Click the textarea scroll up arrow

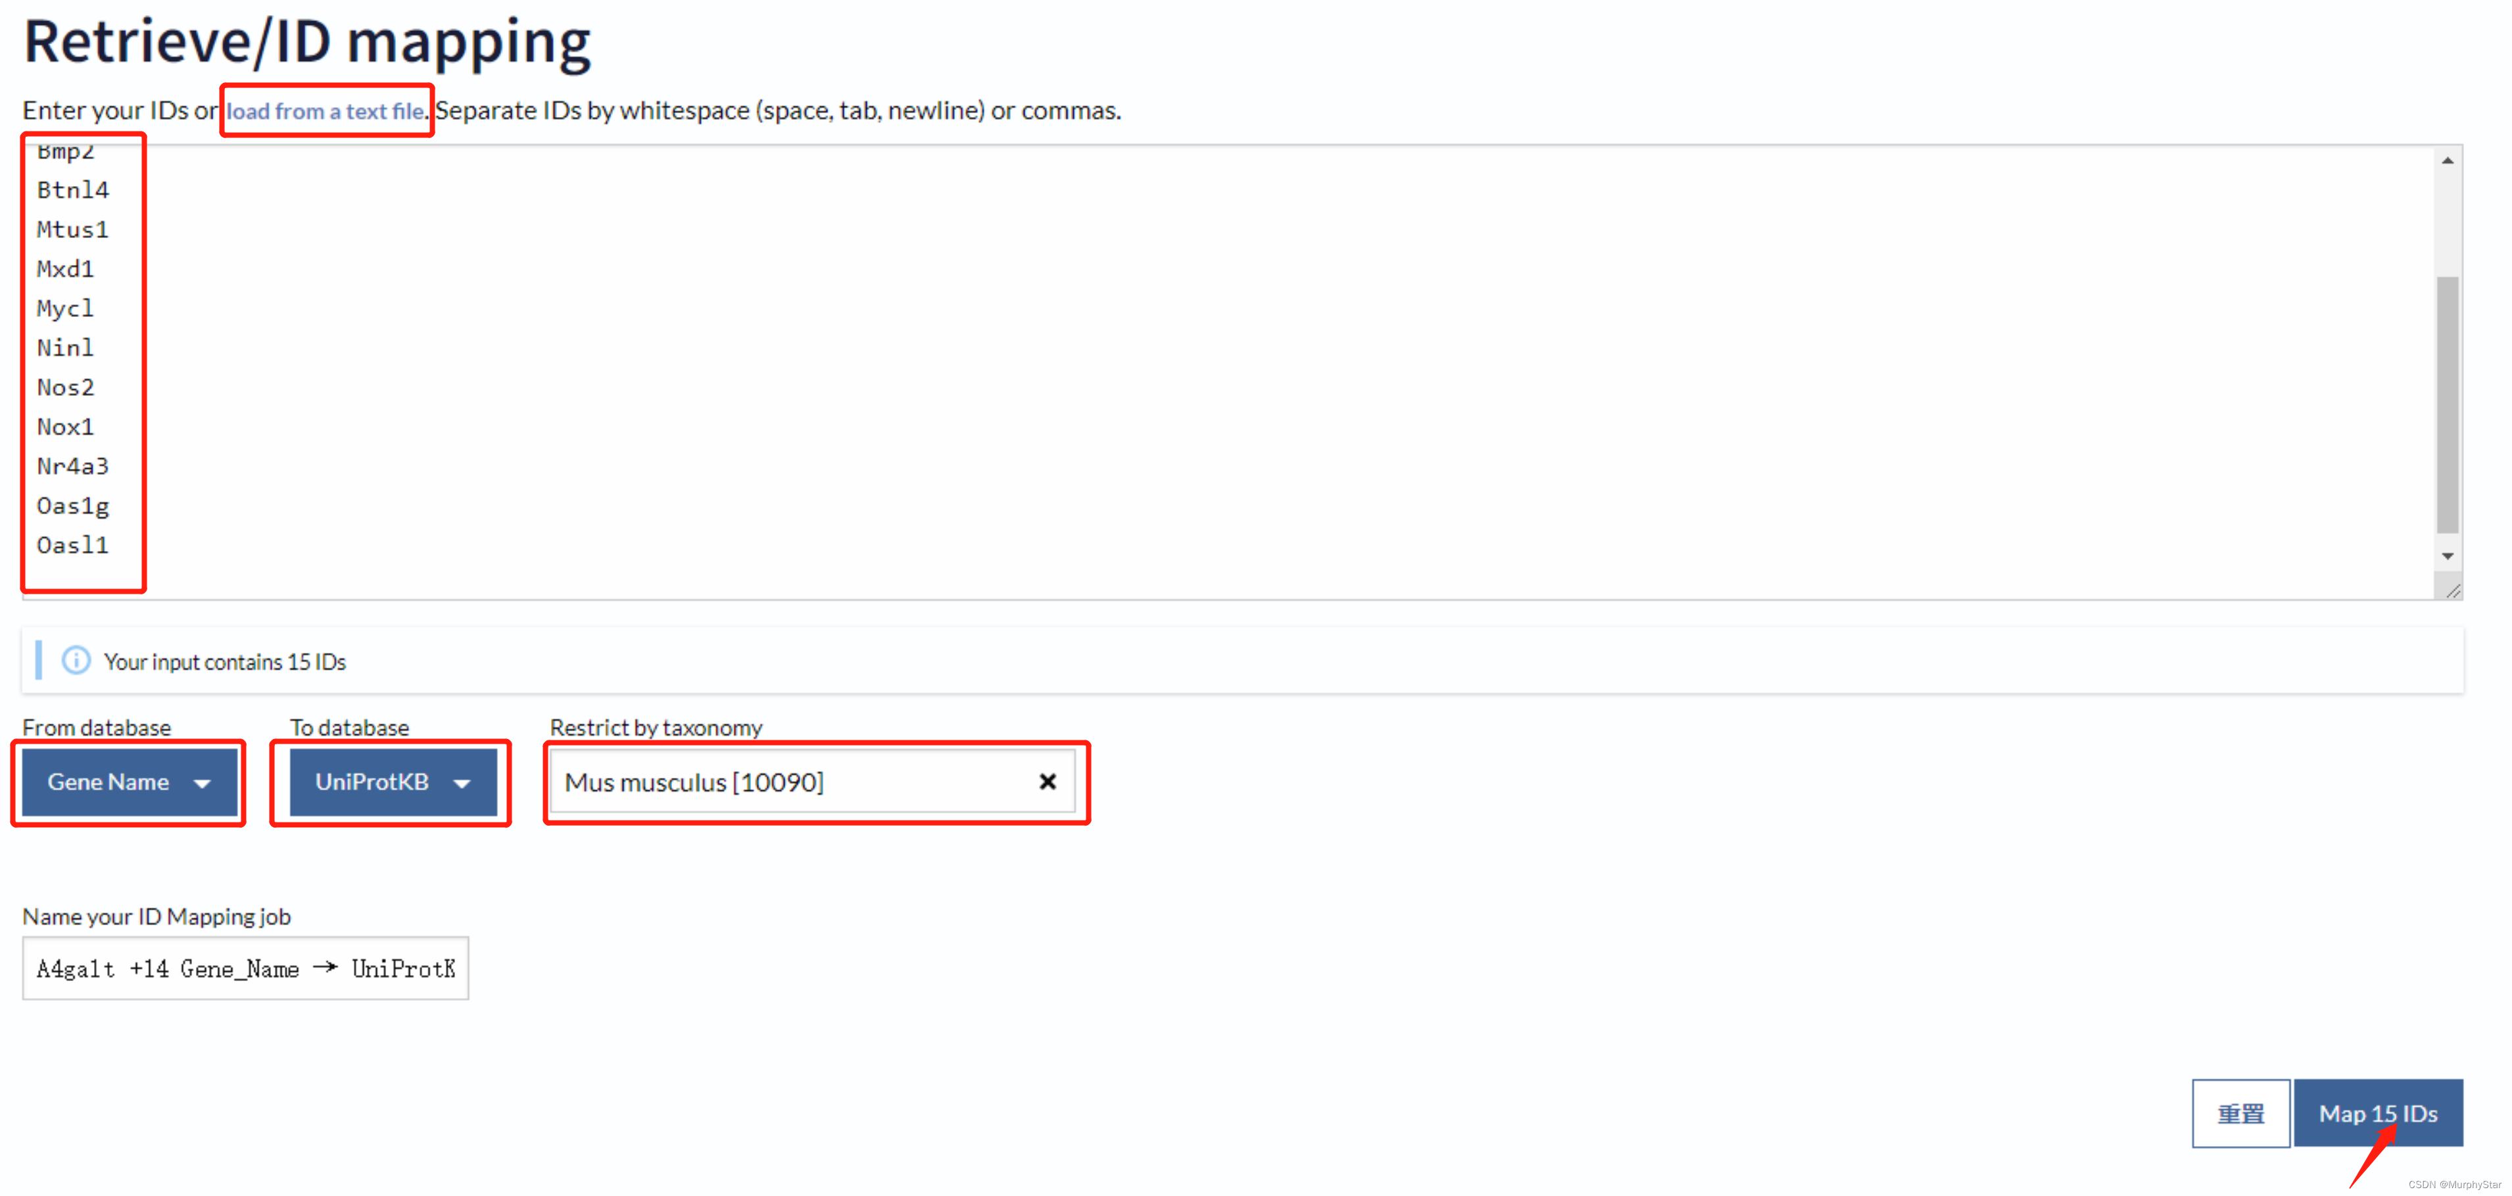(2448, 161)
